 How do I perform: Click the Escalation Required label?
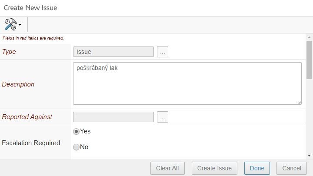point(31,143)
